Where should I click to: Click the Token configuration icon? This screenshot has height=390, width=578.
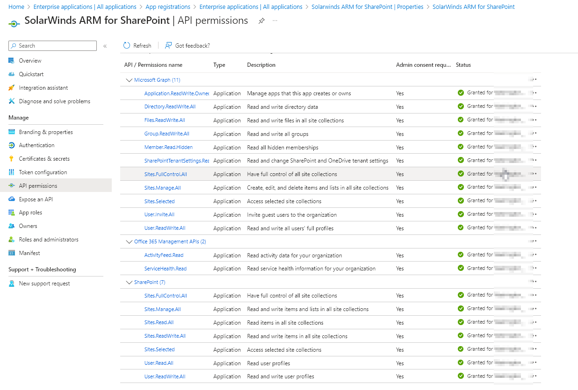pos(12,172)
